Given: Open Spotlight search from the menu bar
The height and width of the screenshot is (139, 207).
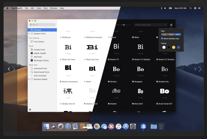Looking at the screenshot, I should coord(191,8).
